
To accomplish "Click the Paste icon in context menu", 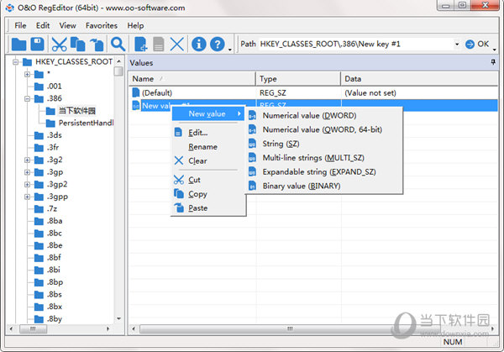I will 179,208.
